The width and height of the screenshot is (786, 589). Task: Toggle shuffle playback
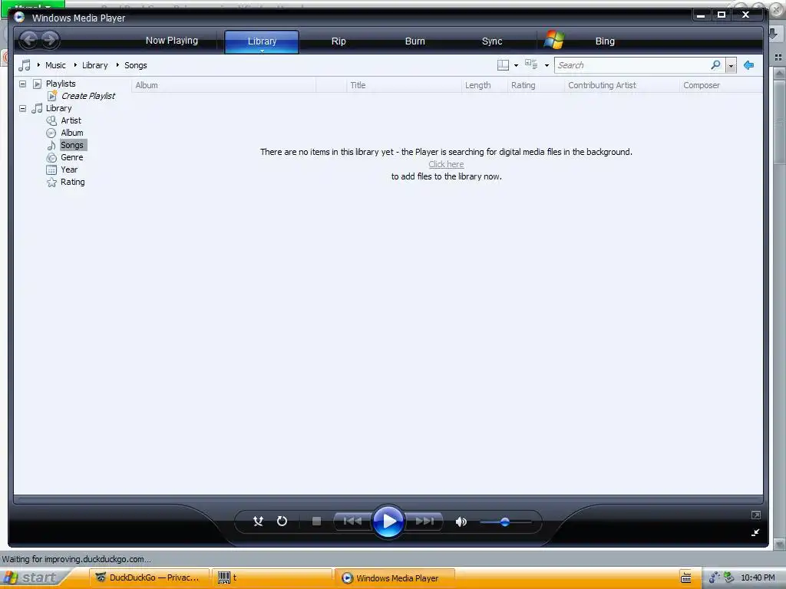pyautogui.click(x=258, y=522)
